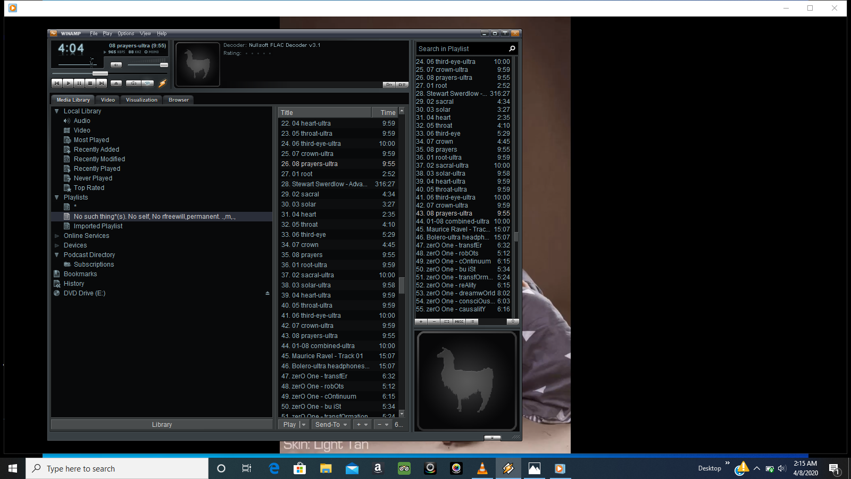Viewport: 851px width, 479px height.
Task: Select DVD Drive (E:) entry
Action: [85, 293]
